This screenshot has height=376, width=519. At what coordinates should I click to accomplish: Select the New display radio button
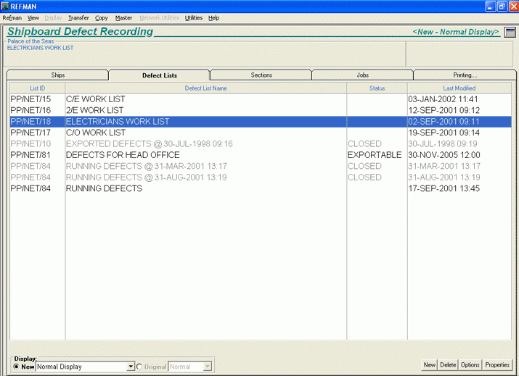tap(17, 367)
